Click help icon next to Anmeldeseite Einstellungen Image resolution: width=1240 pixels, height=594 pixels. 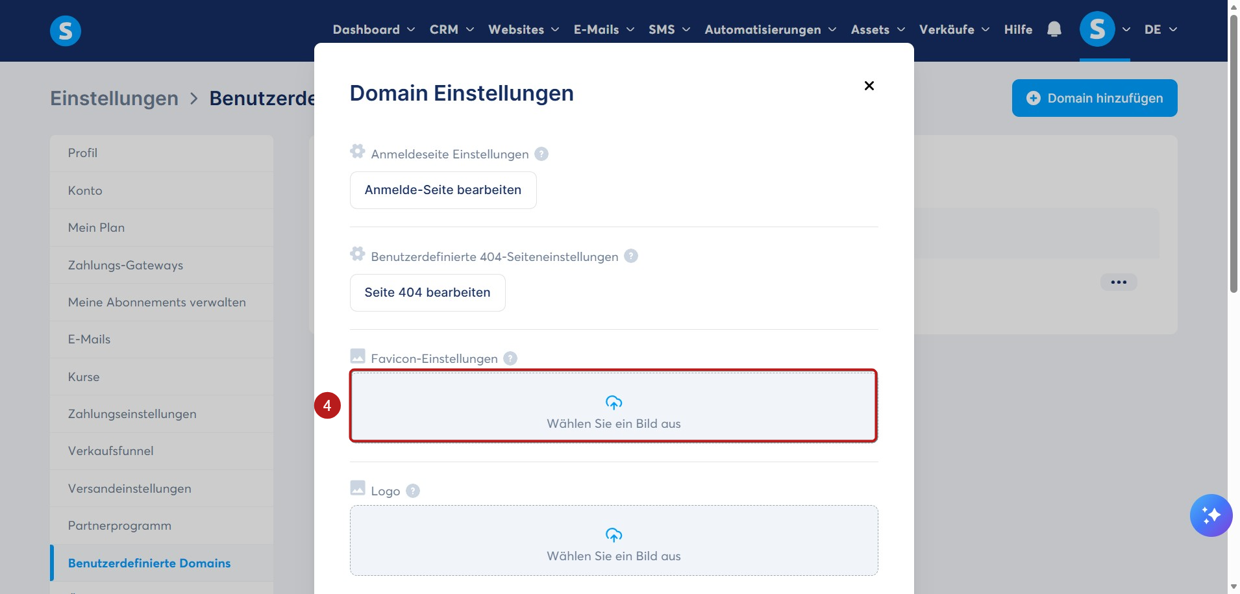541,154
